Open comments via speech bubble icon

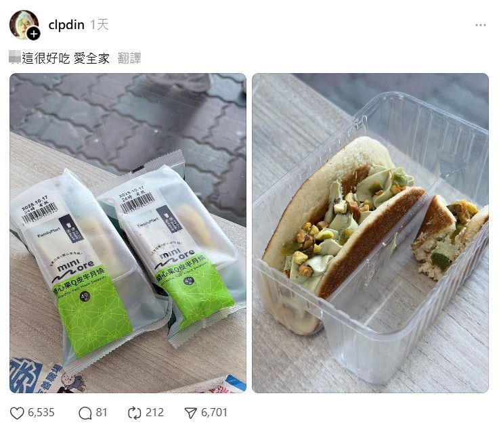[x=85, y=413]
